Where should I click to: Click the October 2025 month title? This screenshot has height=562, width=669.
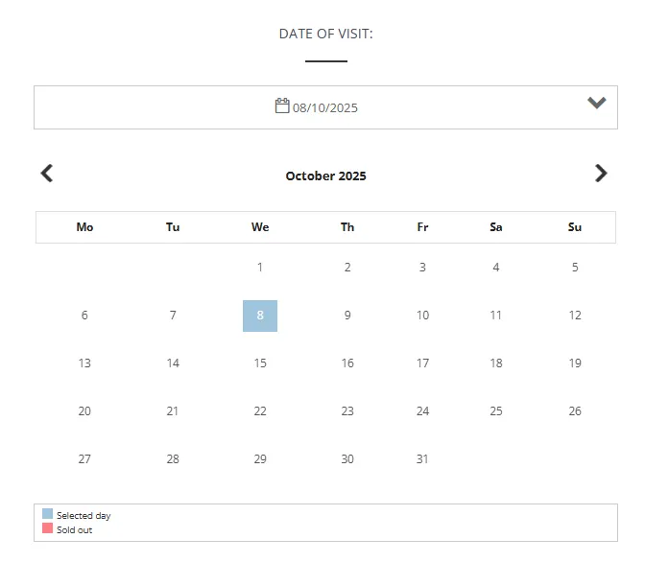(x=325, y=176)
